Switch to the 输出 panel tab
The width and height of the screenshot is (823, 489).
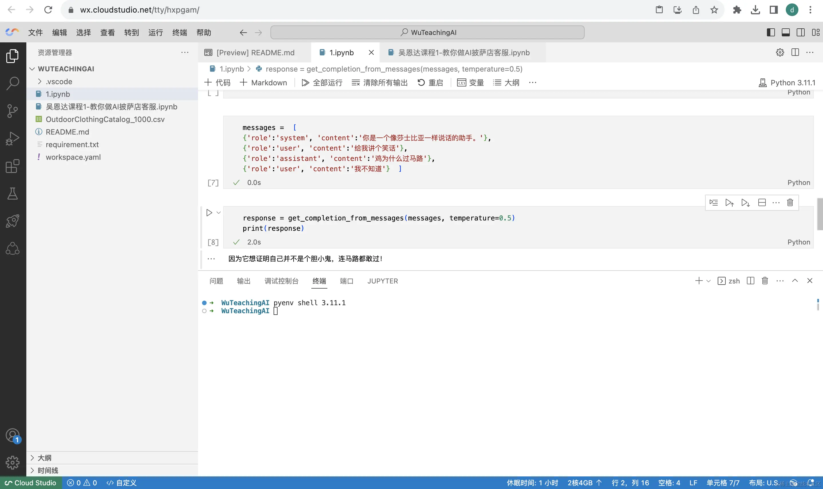[x=243, y=281]
